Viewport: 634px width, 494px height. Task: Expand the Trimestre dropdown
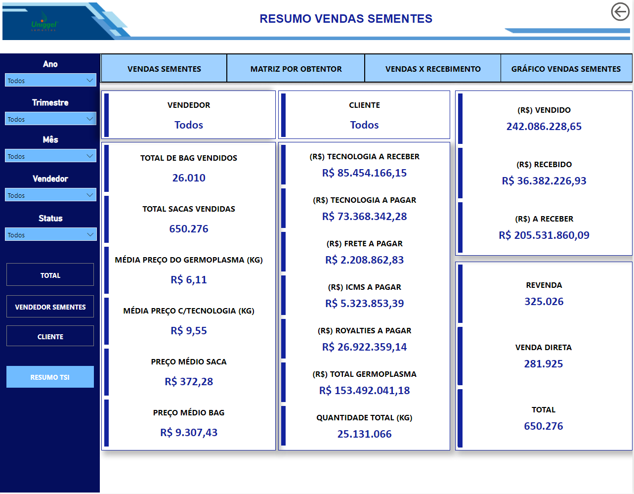coord(50,119)
